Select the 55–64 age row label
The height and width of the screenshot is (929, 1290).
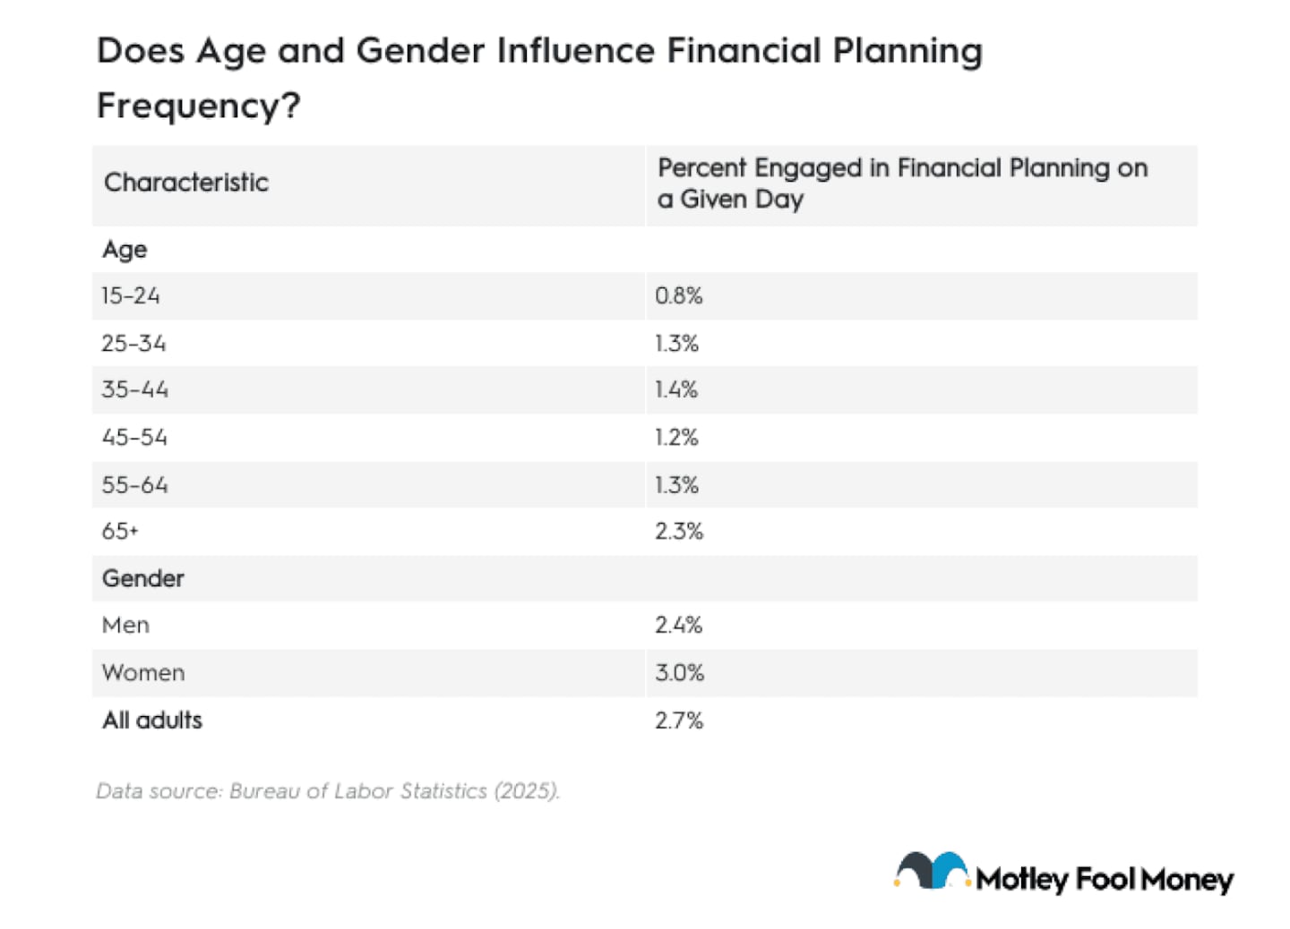(x=135, y=485)
